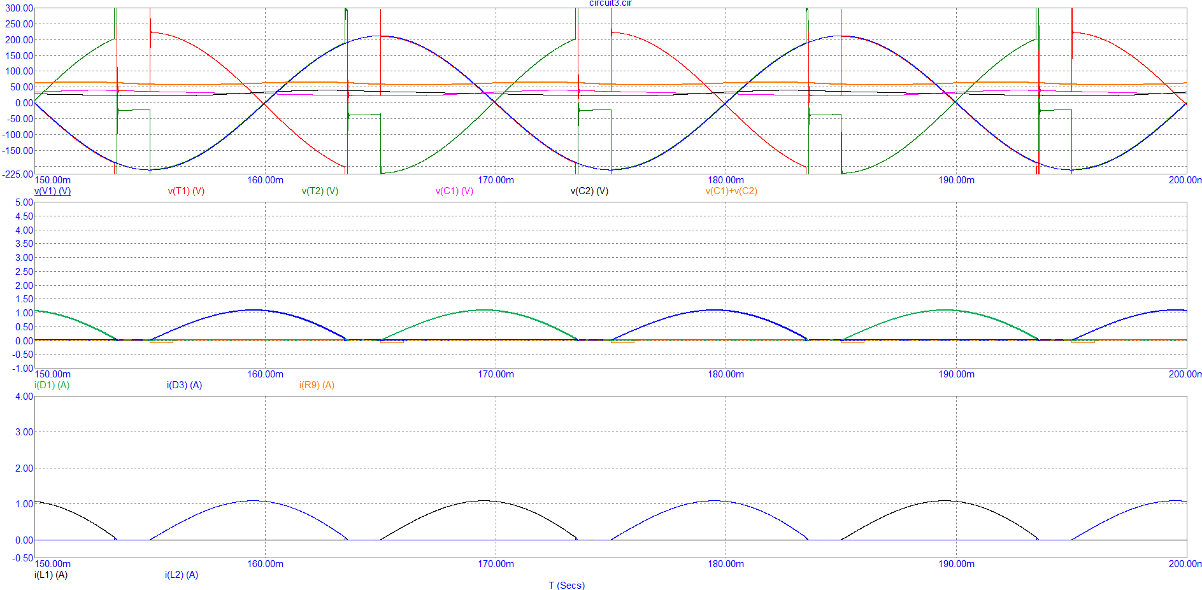Click the 4.50 value on diode current axis

(24, 216)
